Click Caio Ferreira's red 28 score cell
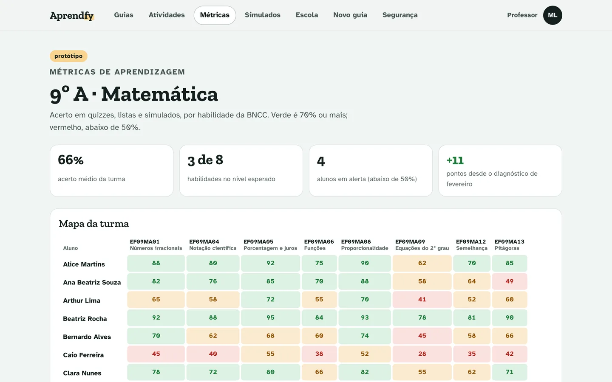 (422, 354)
